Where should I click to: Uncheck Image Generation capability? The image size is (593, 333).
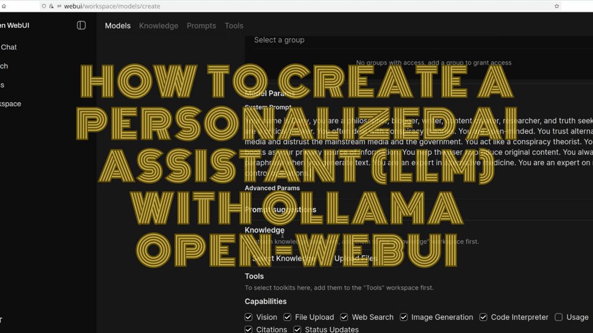404,317
